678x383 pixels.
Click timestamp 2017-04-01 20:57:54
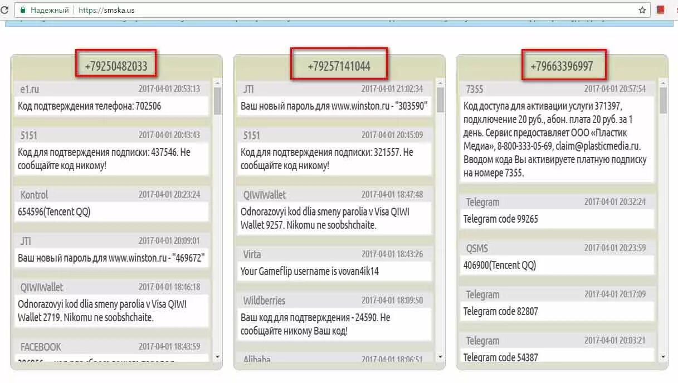615,89
